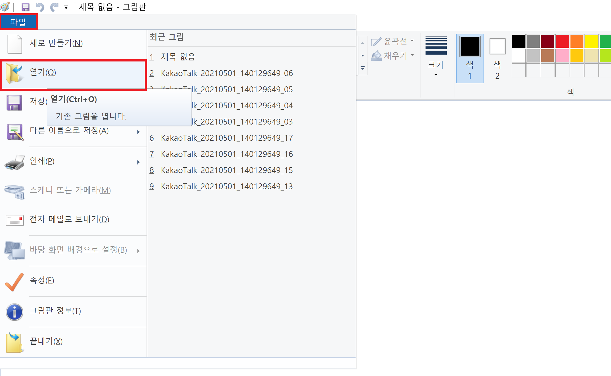The width and height of the screenshot is (611, 376).
Task: Click the undo arrow icon
Action: point(40,7)
